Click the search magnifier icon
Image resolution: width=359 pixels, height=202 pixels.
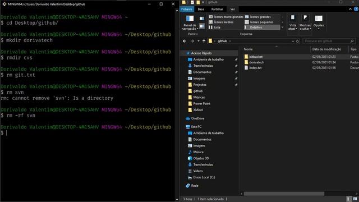(352, 41)
